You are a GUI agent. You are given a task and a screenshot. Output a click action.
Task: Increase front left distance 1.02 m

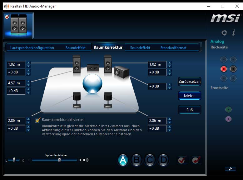pyautogui.click(x=28, y=63)
